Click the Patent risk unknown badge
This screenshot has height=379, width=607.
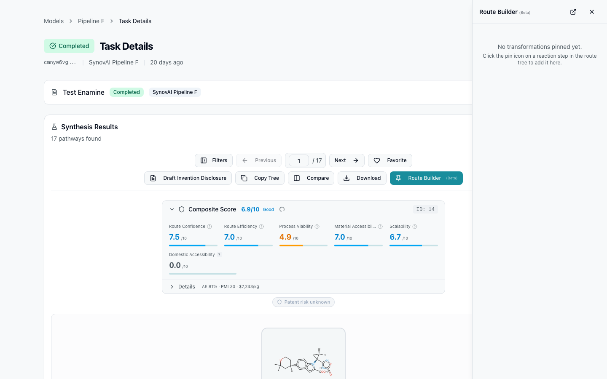(x=303, y=302)
